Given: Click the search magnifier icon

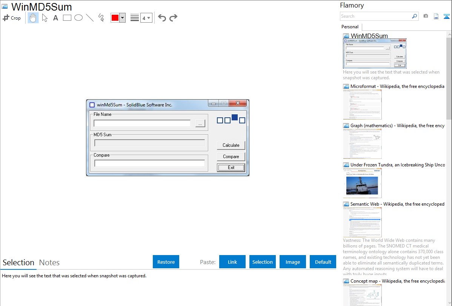Looking at the screenshot, I should click(415, 16).
